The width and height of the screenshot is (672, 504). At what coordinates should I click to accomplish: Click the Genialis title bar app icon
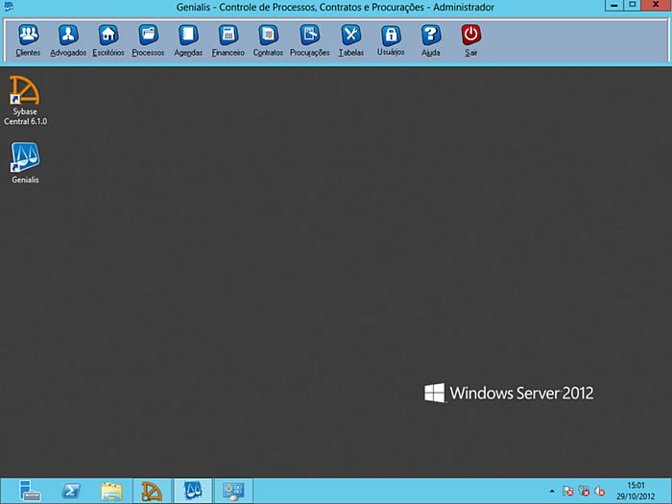(x=8, y=7)
